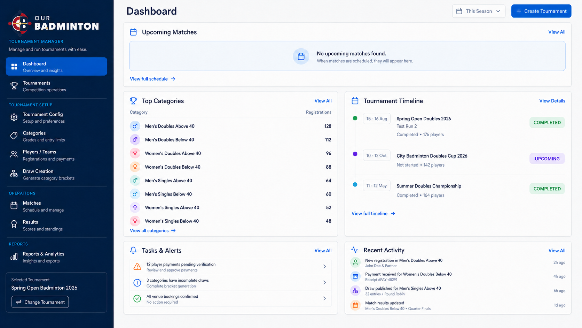Screen dimensions: 582x328
Task: Click the Dashboard grid icon in sidebar
Action: coord(14,67)
